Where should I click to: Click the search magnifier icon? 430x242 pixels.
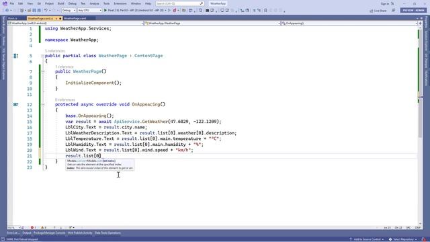tap(202, 3)
